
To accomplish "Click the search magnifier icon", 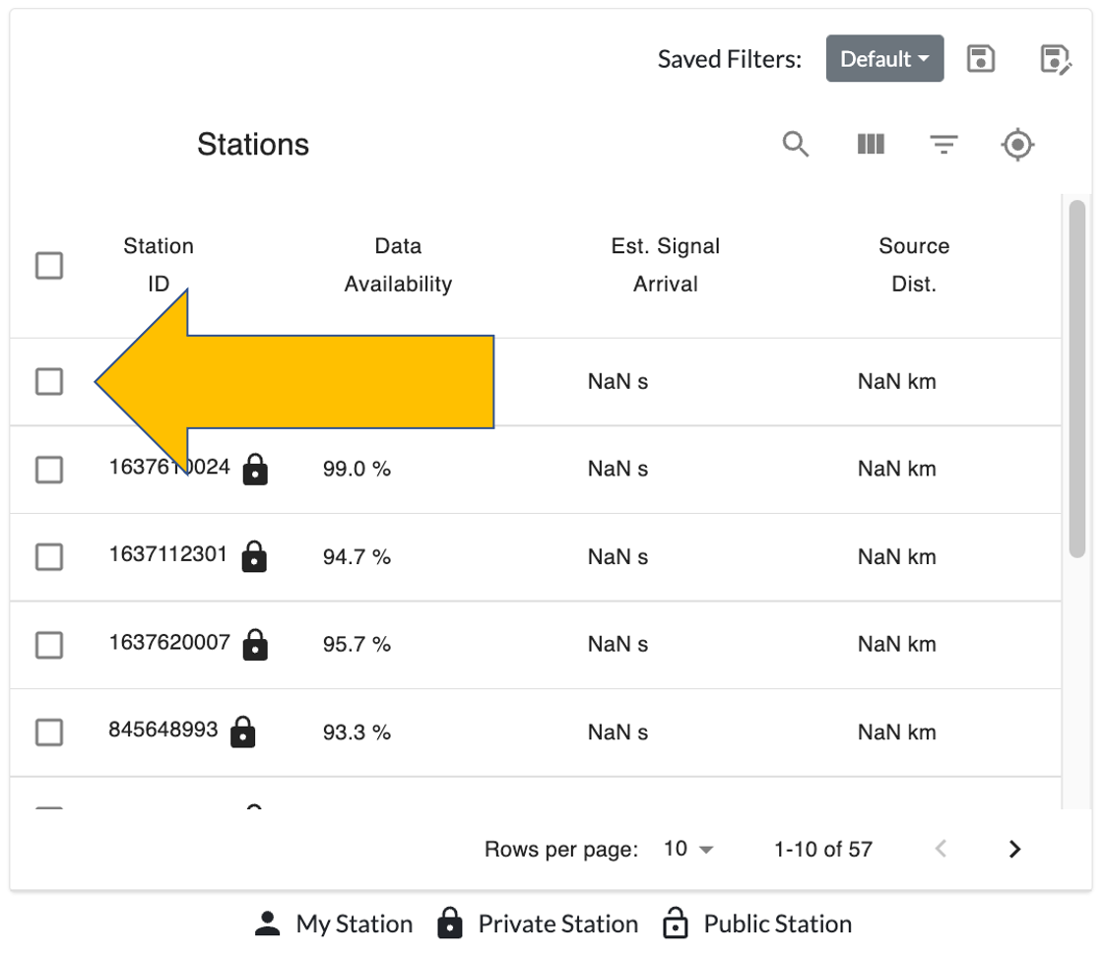I will point(796,145).
